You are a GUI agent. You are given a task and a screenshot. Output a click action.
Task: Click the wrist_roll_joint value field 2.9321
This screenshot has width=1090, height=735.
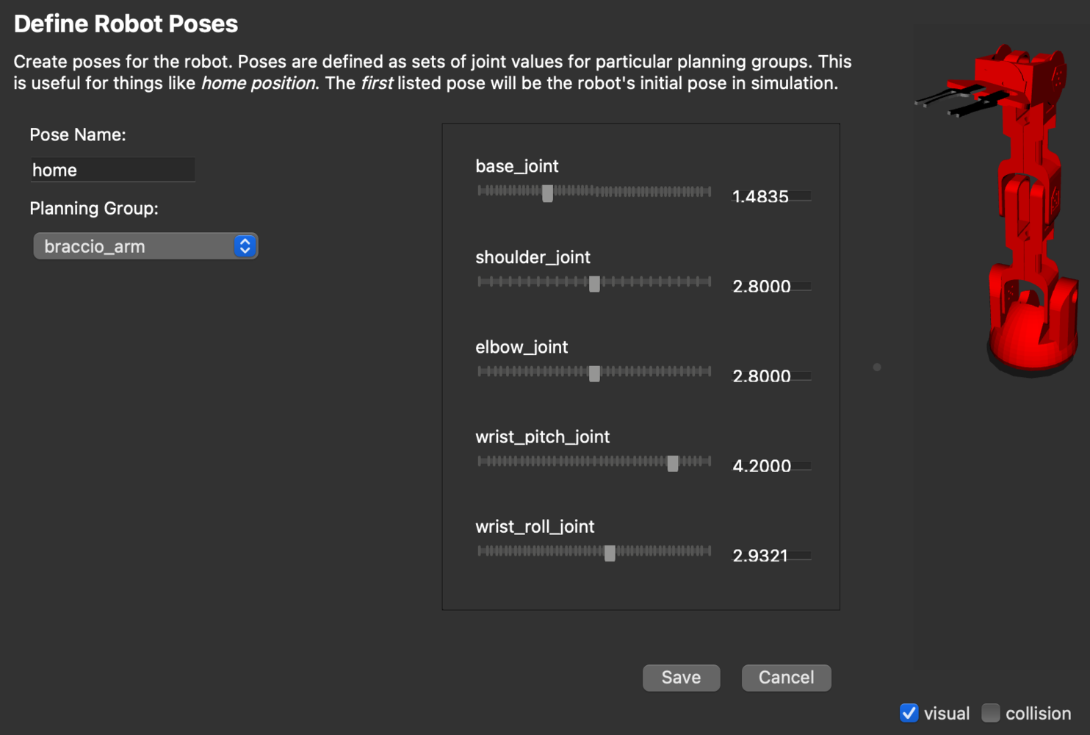pyautogui.click(x=771, y=555)
